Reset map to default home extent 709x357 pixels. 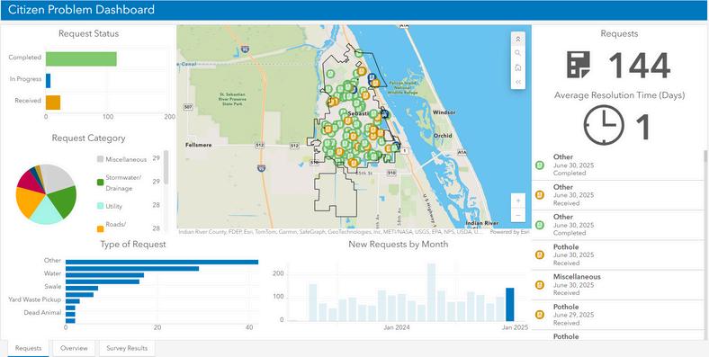[x=517, y=67]
